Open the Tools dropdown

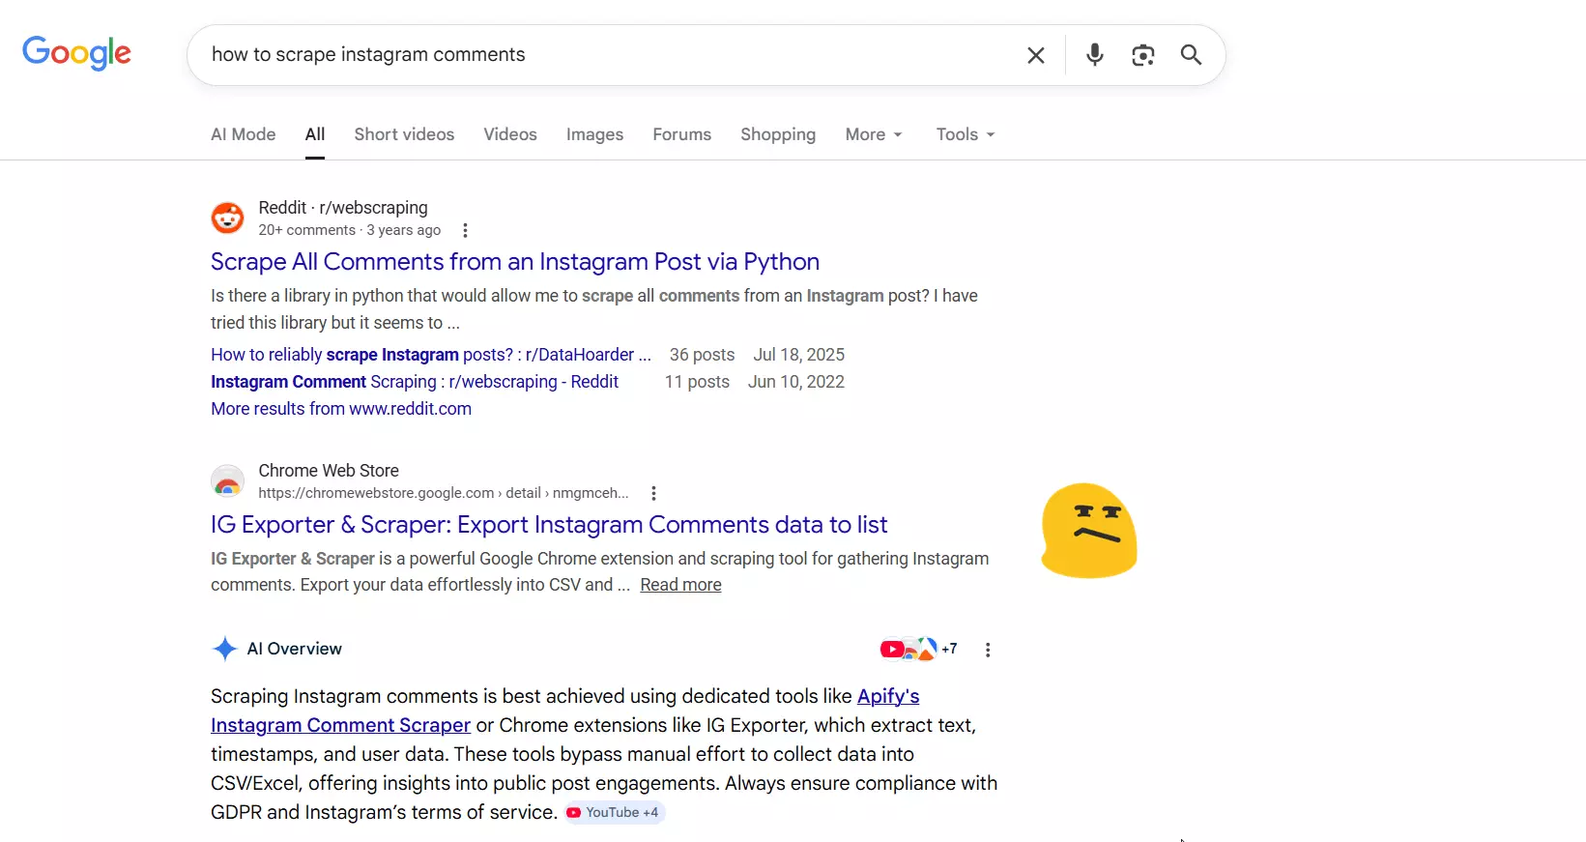[x=965, y=134]
